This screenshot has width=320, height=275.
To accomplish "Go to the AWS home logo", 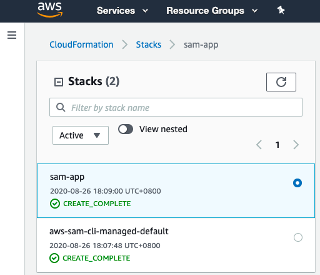I will (50, 10).
